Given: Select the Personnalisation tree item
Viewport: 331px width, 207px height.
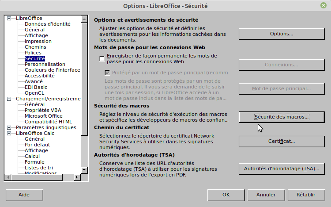Looking at the screenshot, I should [x=45, y=64].
